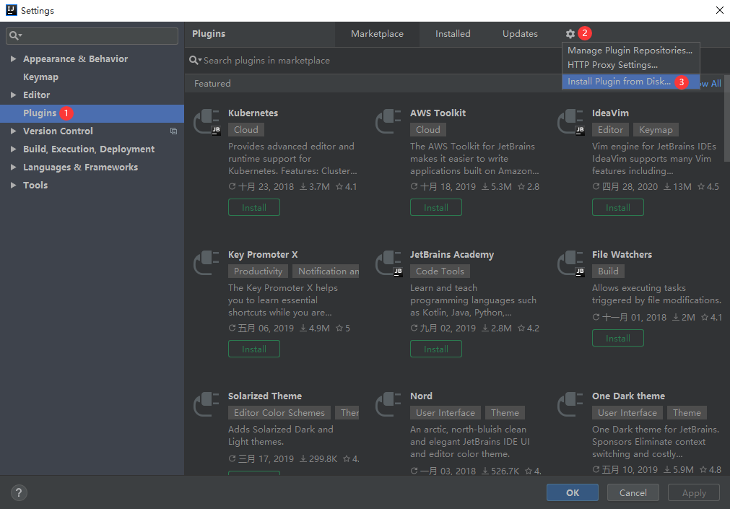The image size is (730, 509).
Task: Click the Cloud tag under Kubernetes
Action: click(x=245, y=130)
